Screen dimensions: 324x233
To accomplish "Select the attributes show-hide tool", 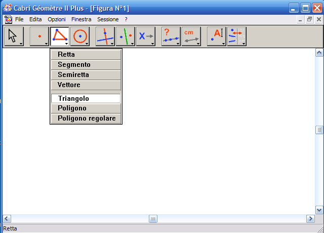I will click(237, 36).
